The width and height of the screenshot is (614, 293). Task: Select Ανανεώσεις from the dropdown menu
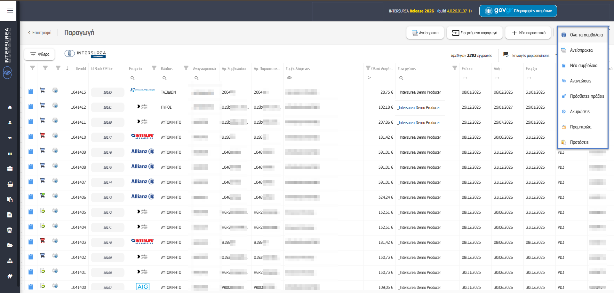point(580,81)
